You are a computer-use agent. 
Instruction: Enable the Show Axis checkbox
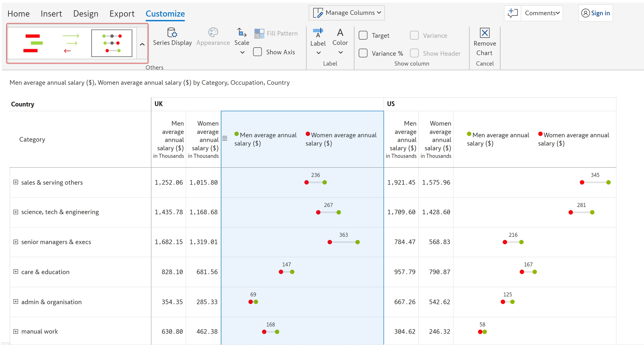coord(257,52)
